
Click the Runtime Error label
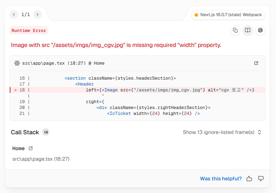[29, 30]
